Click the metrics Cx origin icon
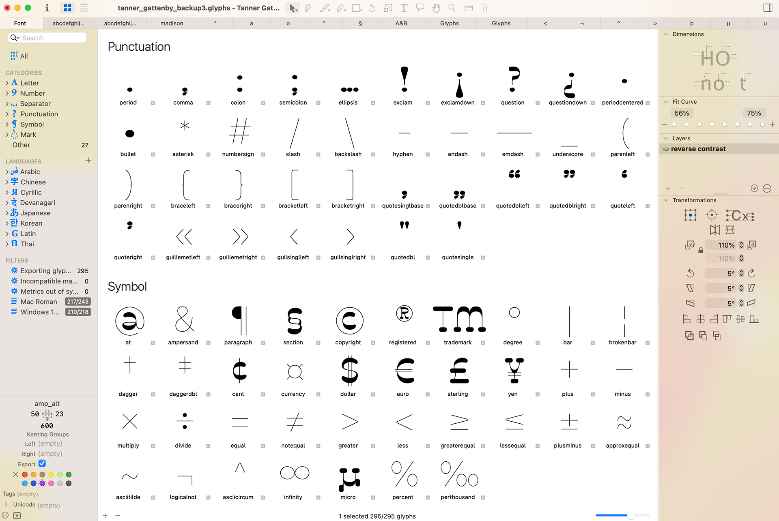Viewport: 779px width, 521px height. point(740,215)
